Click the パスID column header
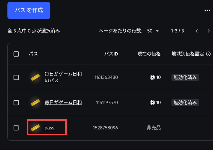This screenshot has height=150, width=213. click(x=111, y=54)
